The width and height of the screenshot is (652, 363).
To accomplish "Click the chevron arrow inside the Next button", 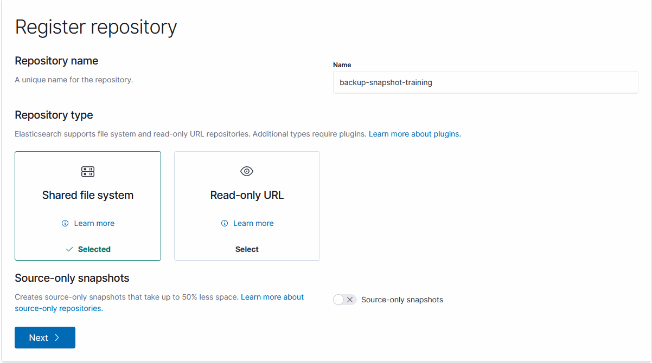I will tap(57, 338).
